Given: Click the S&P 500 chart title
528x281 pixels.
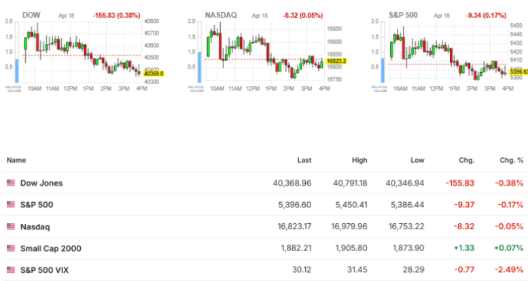Looking at the screenshot, I should coord(403,15).
